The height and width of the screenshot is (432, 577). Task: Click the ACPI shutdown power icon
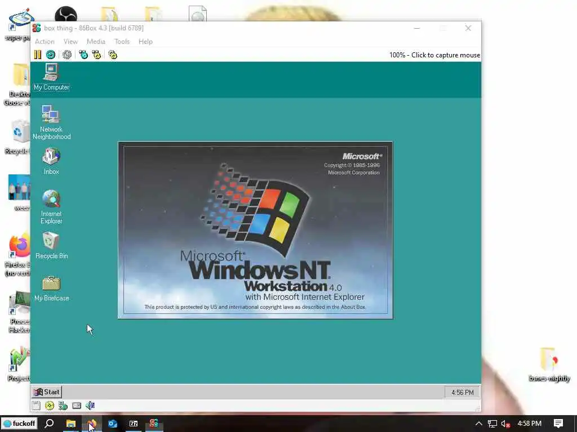pyautogui.click(x=66, y=55)
